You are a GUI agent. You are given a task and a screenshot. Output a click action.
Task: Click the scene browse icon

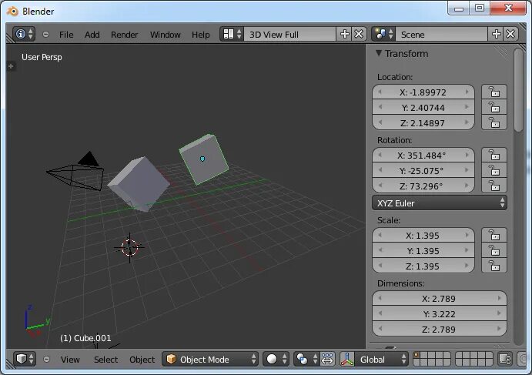point(383,35)
